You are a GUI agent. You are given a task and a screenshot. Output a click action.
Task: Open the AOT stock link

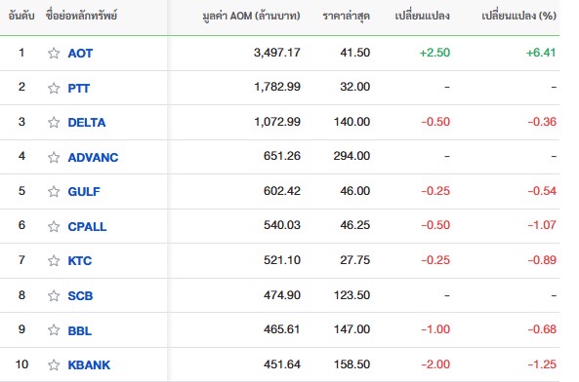tap(80, 54)
